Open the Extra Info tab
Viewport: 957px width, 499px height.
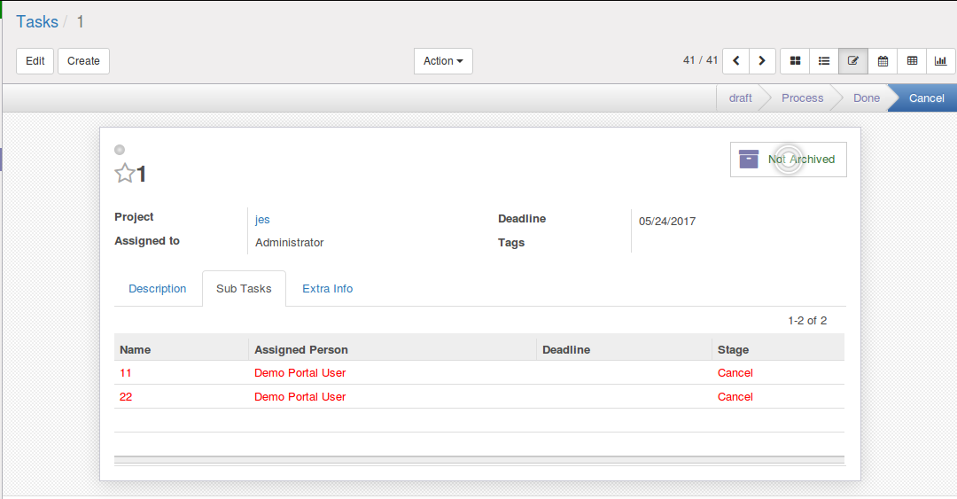click(327, 289)
